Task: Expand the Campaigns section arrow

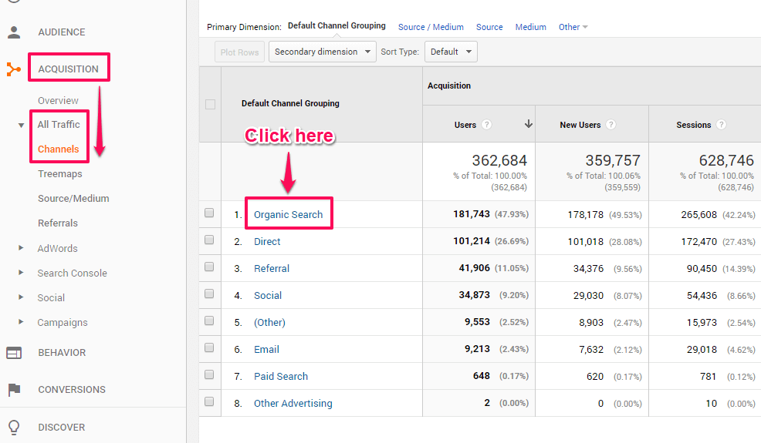Action: pyautogui.click(x=21, y=322)
